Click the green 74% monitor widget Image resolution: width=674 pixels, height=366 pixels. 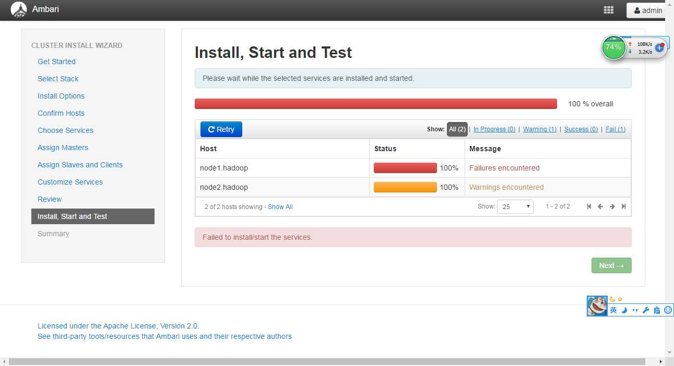[x=613, y=47]
